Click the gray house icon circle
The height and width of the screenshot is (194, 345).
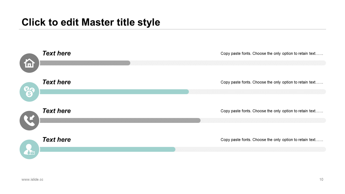29,63
